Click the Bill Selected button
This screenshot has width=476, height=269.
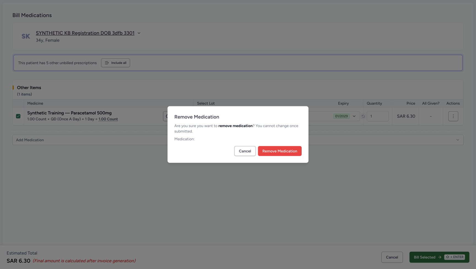pyautogui.click(x=439, y=257)
